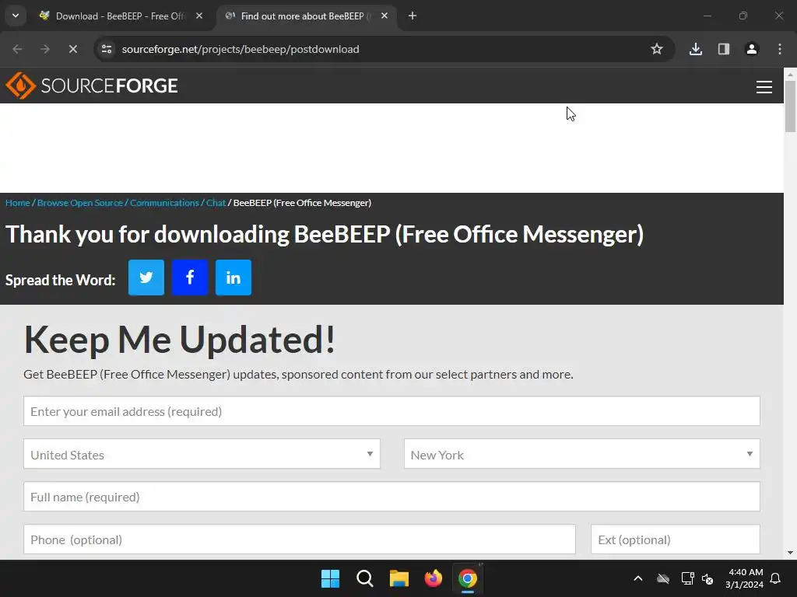Stop loading the page
This screenshot has width=797, height=597.
(x=72, y=49)
